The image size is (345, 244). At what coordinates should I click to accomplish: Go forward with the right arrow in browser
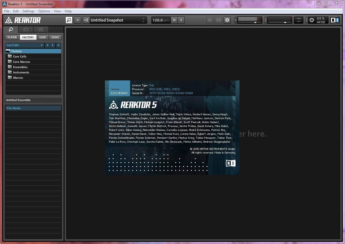53,45
